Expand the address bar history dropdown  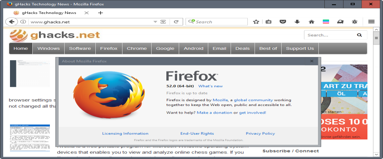155,22
